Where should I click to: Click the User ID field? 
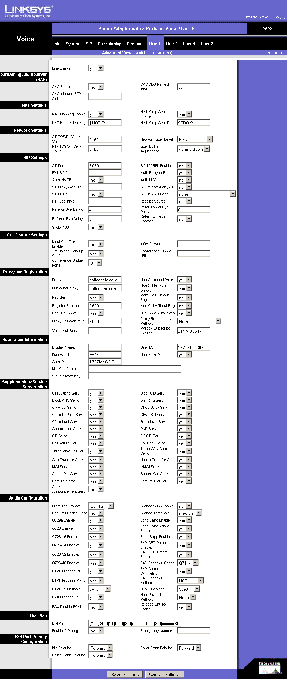(193, 347)
